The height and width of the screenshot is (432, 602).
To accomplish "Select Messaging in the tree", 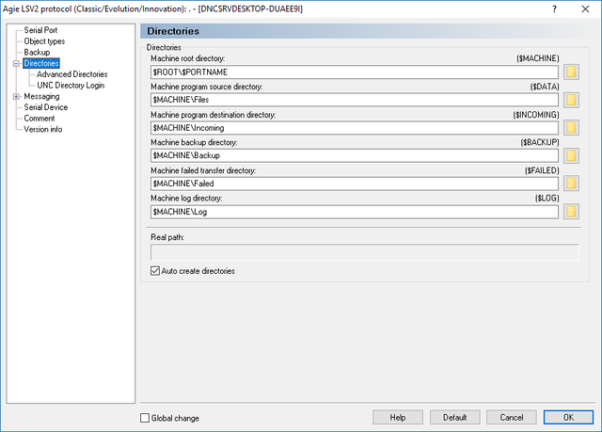I will coord(41,96).
